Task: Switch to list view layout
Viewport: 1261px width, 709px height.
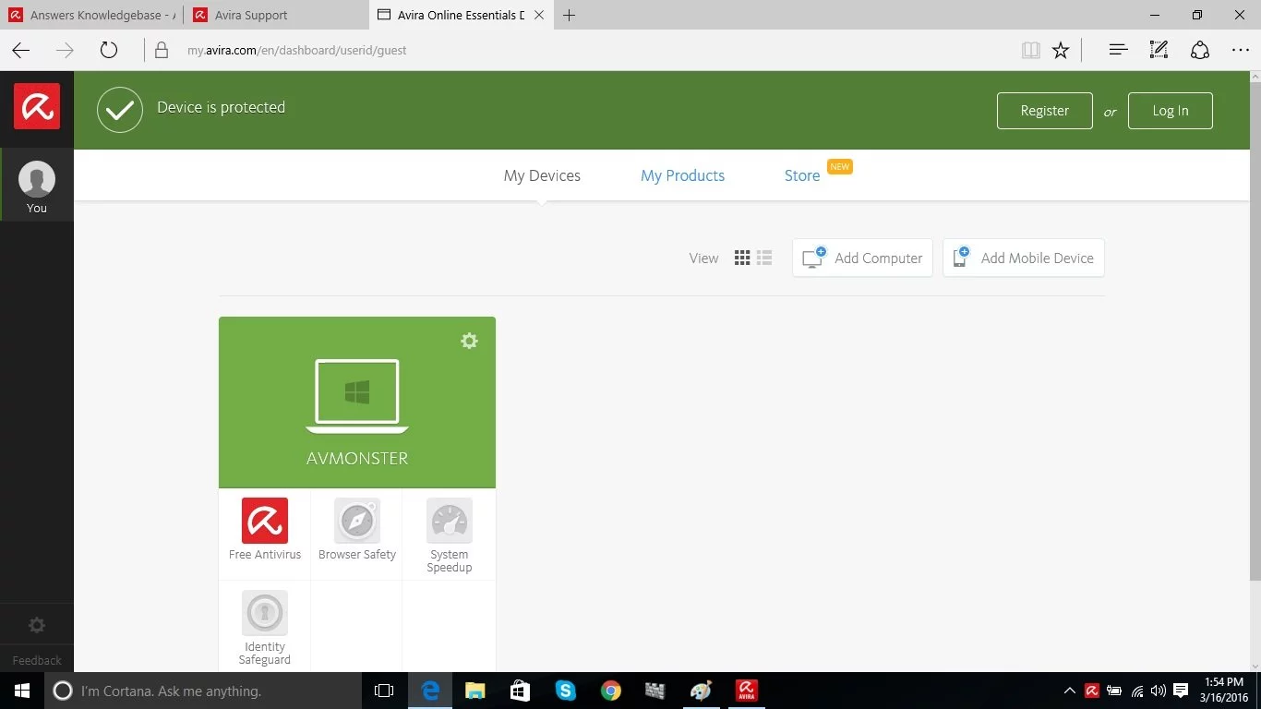Action: coord(764,258)
